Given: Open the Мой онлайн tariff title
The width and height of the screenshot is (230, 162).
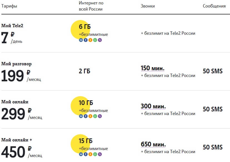Looking at the screenshot, I should point(15,102).
